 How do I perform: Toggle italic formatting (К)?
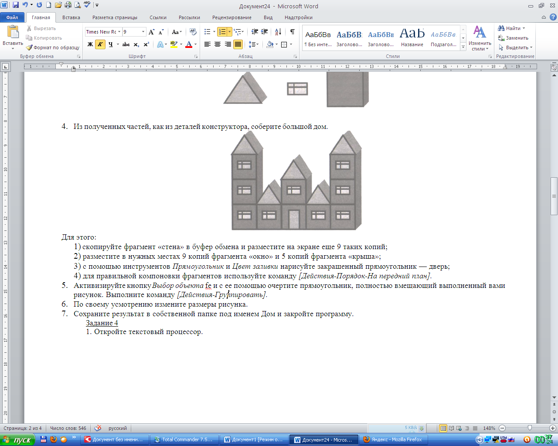[100, 44]
